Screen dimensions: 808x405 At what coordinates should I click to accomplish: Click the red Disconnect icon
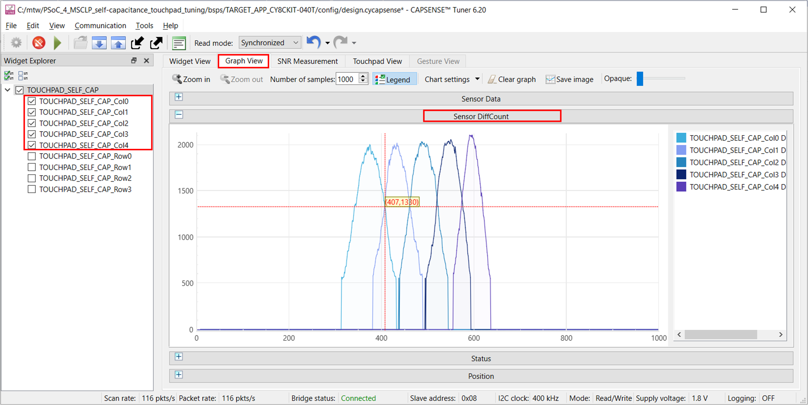(39, 43)
